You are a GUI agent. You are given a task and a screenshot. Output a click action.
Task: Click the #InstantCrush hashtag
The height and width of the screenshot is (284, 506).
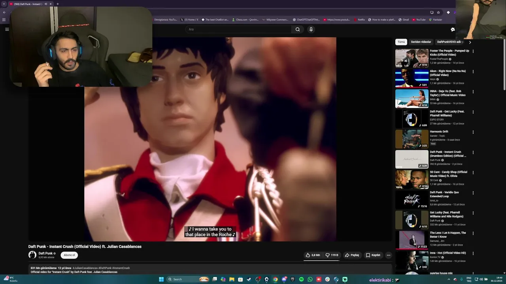[121, 268]
